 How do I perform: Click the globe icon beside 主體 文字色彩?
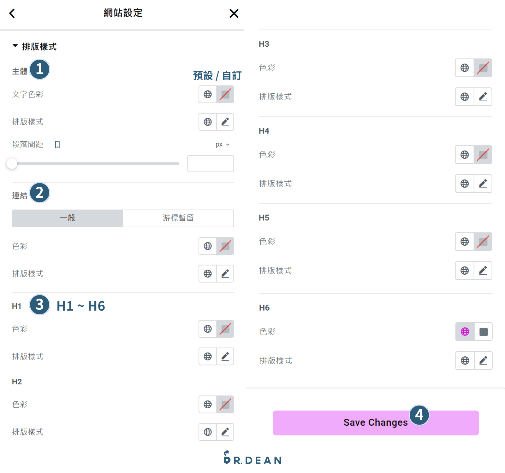point(207,94)
